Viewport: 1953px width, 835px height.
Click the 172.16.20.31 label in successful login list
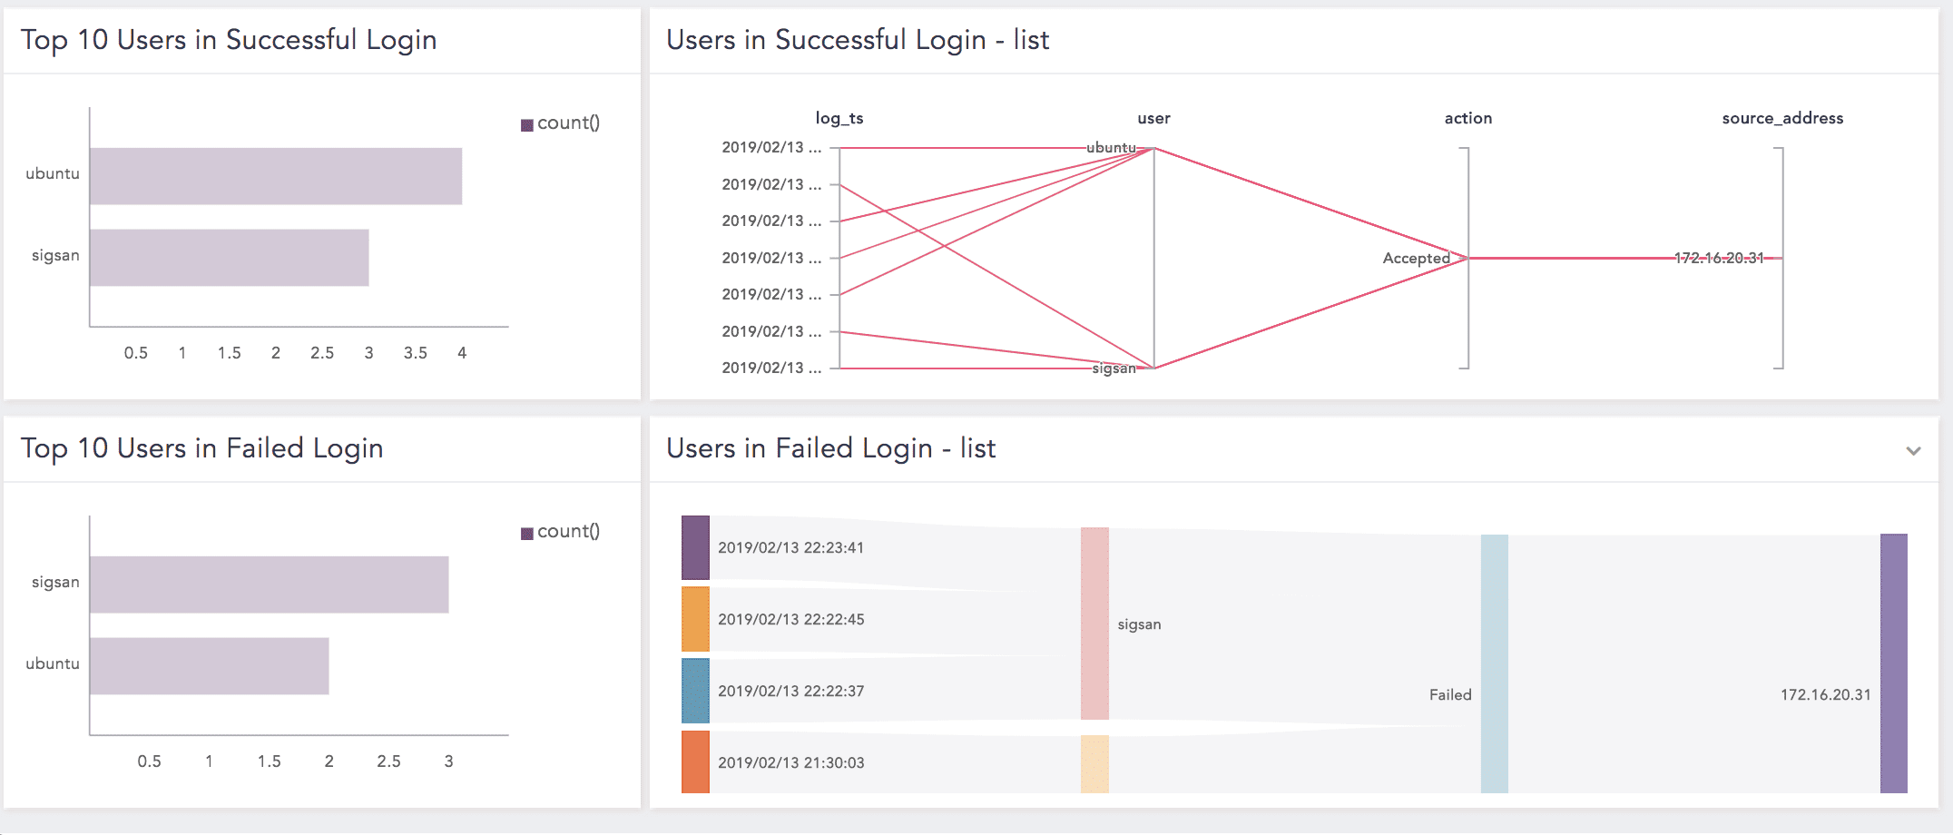(x=1718, y=258)
